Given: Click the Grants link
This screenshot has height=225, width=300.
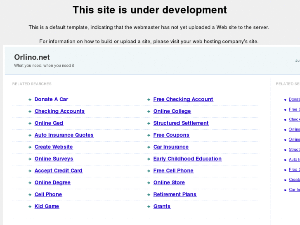Looking at the screenshot, I should pos(162,206).
